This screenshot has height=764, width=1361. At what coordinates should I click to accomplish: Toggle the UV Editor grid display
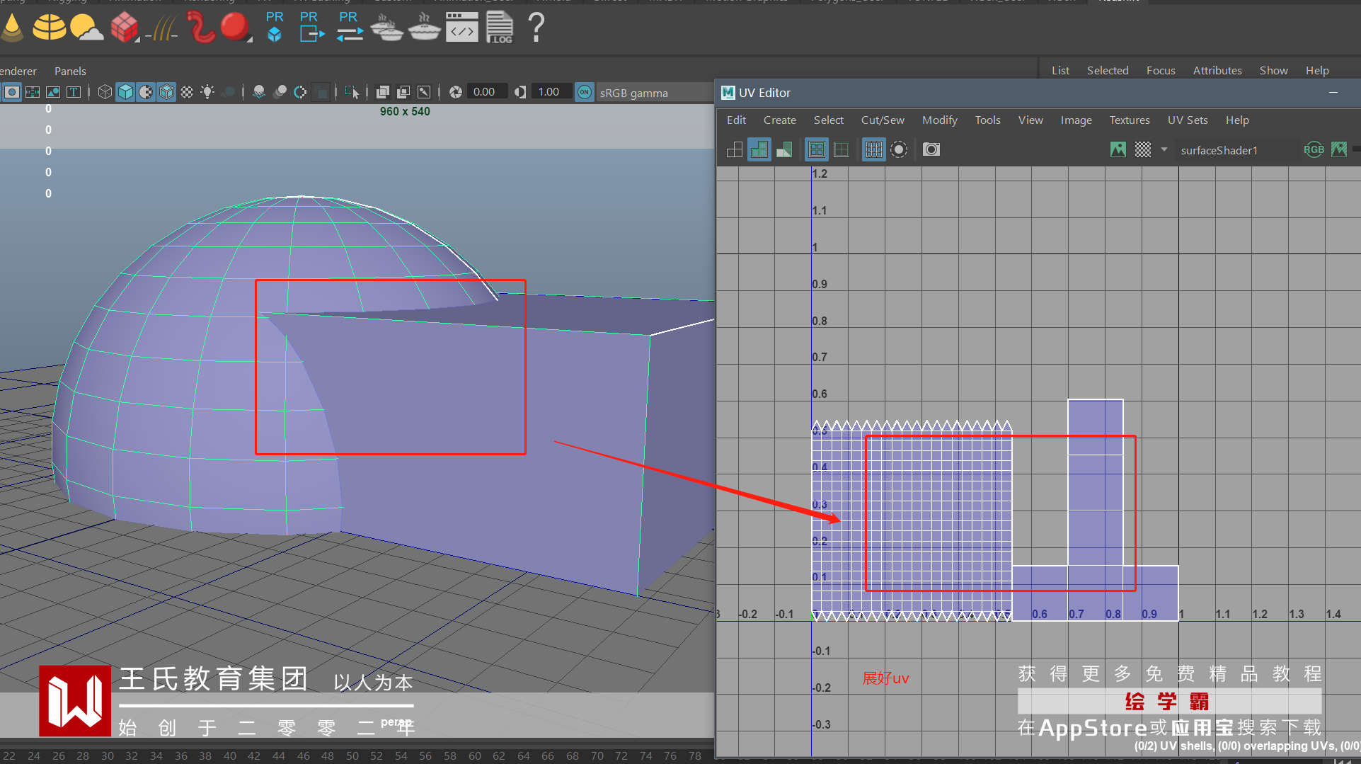coord(874,149)
